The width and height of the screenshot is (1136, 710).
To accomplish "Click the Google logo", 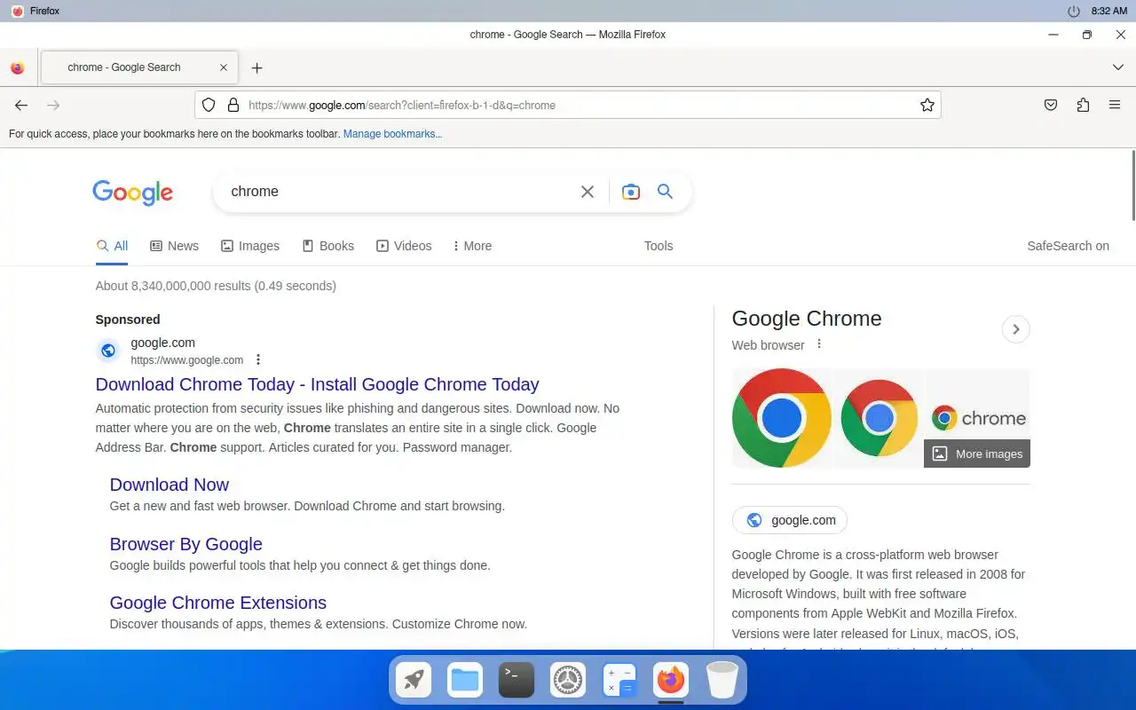I will pos(132,193).
